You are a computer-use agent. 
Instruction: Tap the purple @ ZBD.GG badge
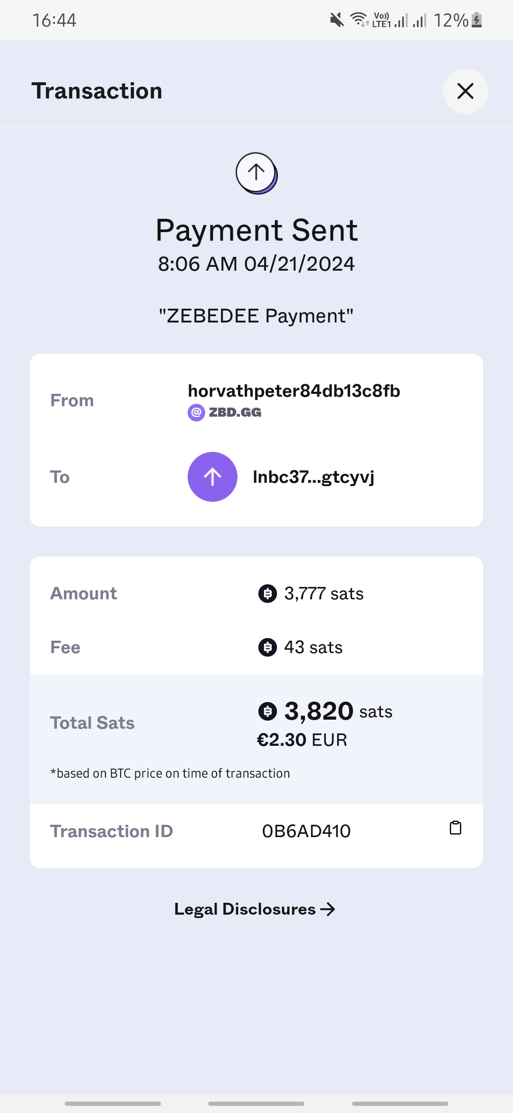point(196,412)
